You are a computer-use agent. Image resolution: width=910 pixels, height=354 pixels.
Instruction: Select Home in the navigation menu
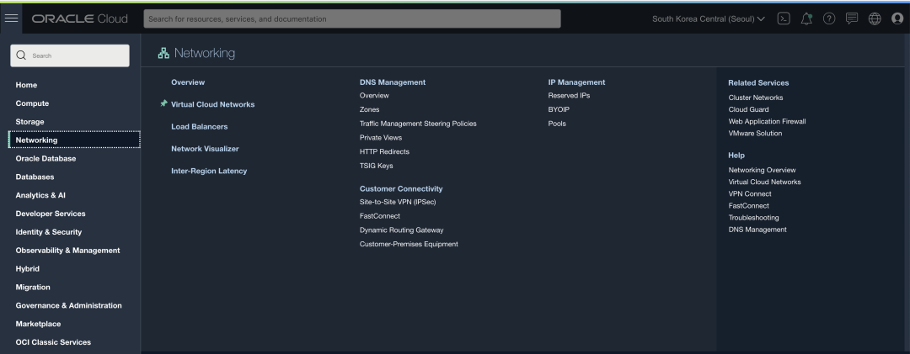26,85
